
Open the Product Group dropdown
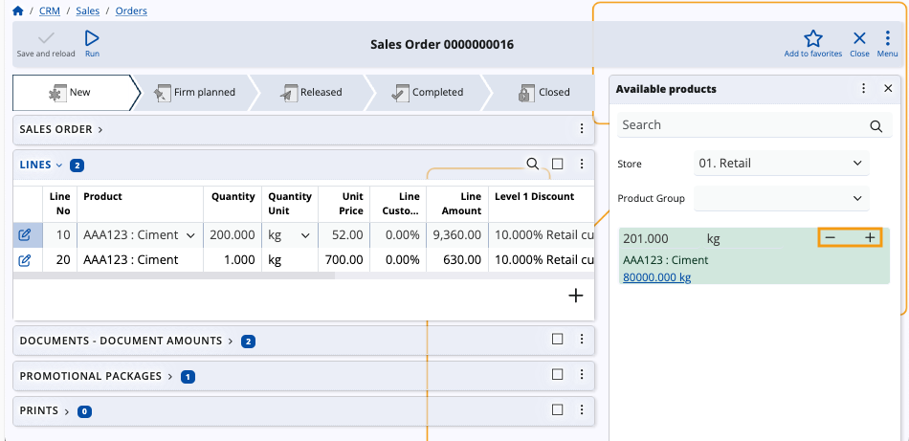point(781,198)
